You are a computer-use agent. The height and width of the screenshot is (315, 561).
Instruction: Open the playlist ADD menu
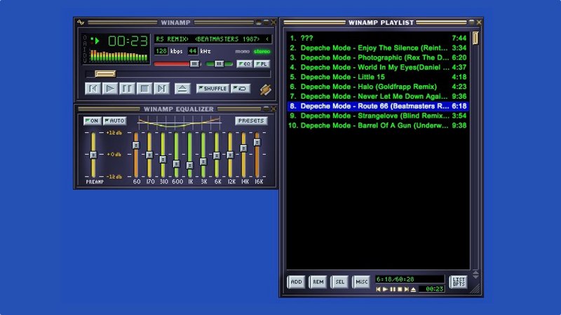coord(296,282)
